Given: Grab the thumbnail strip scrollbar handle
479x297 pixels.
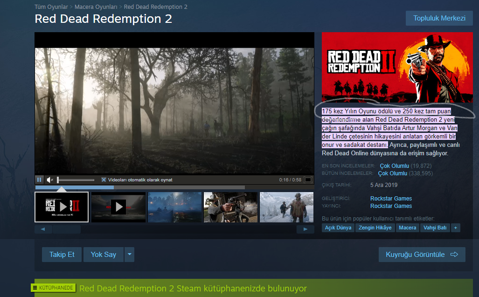Looking at the screenshot, I should tap(67, 229).
